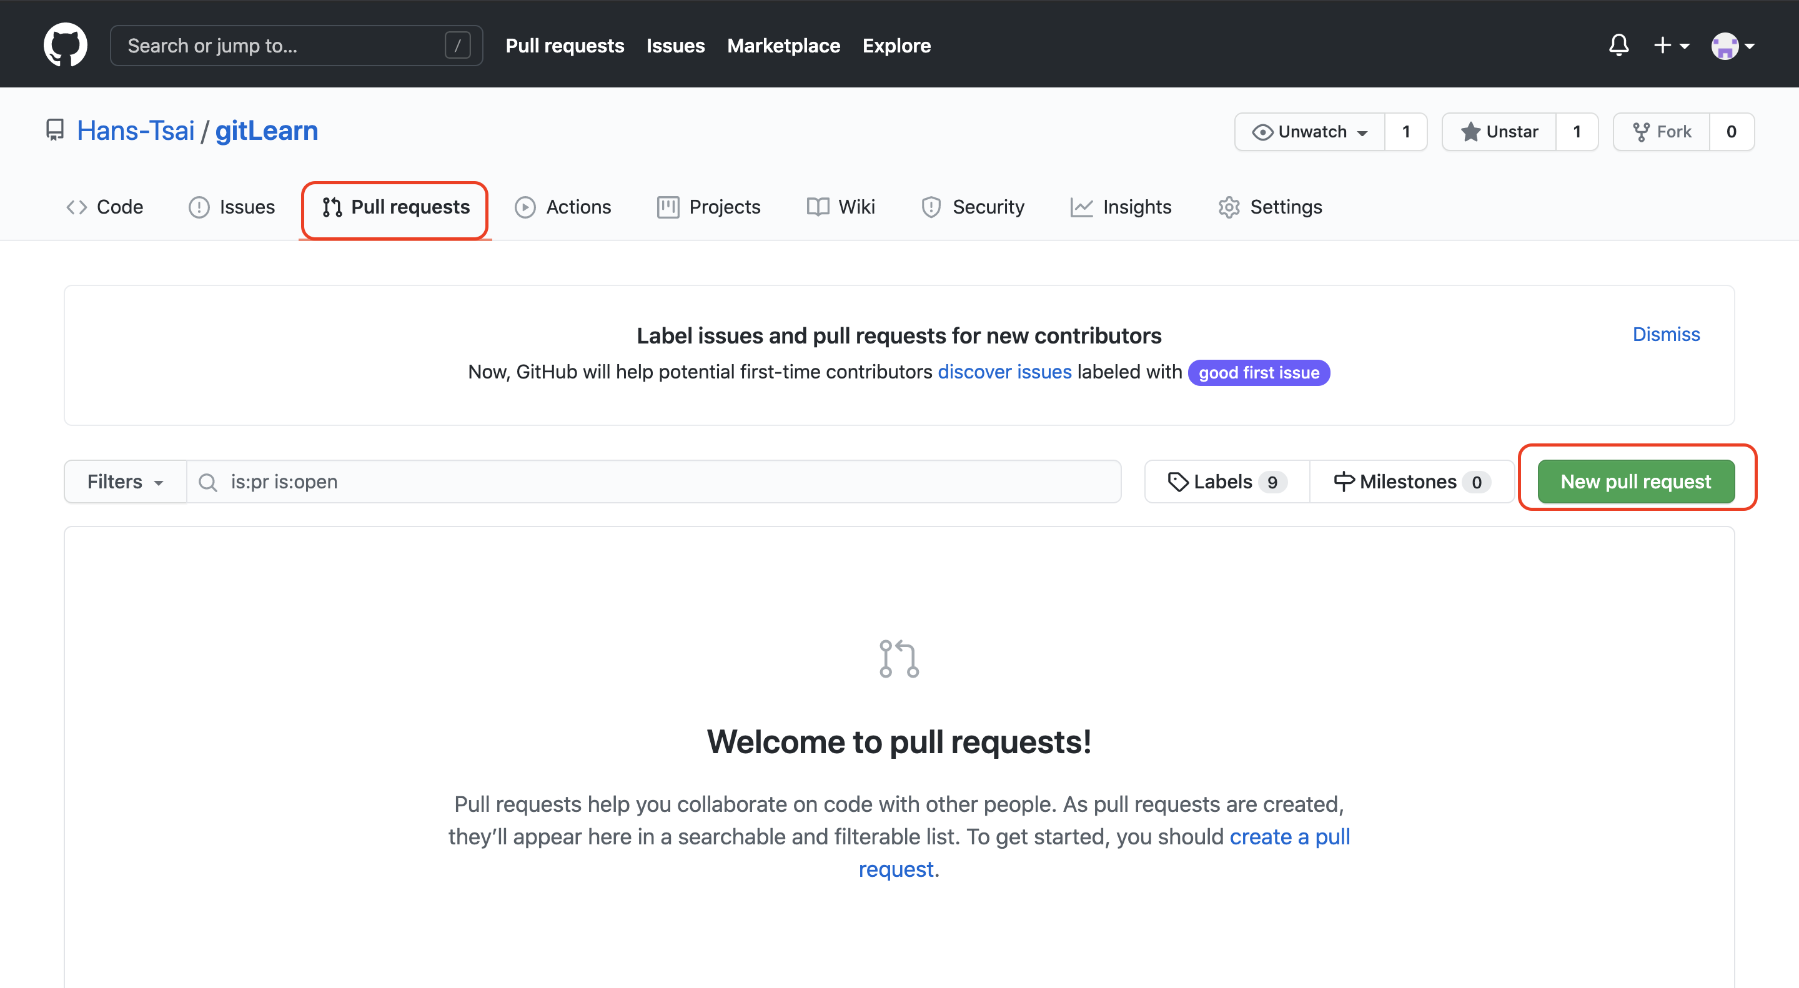This screenshot has height=988, width=1799.
Task: Expand the Filters dropdown
Action: [126, 481]
